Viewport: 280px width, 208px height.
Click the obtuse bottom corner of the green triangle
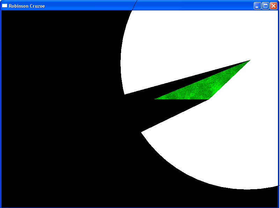click(x=209, y=99)
